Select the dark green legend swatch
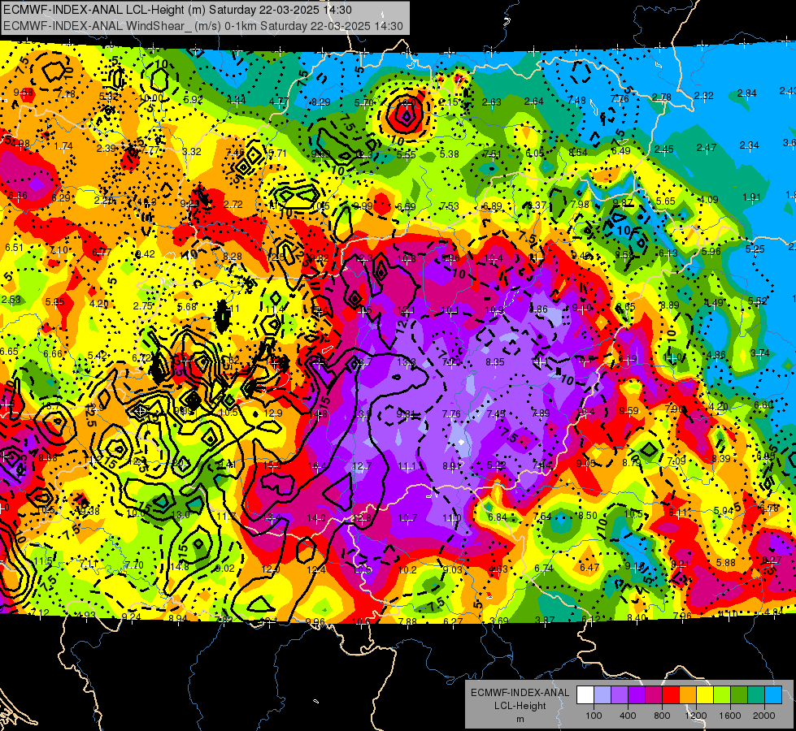796x731 pixels. pyautogui.click(x=738, y=695)
